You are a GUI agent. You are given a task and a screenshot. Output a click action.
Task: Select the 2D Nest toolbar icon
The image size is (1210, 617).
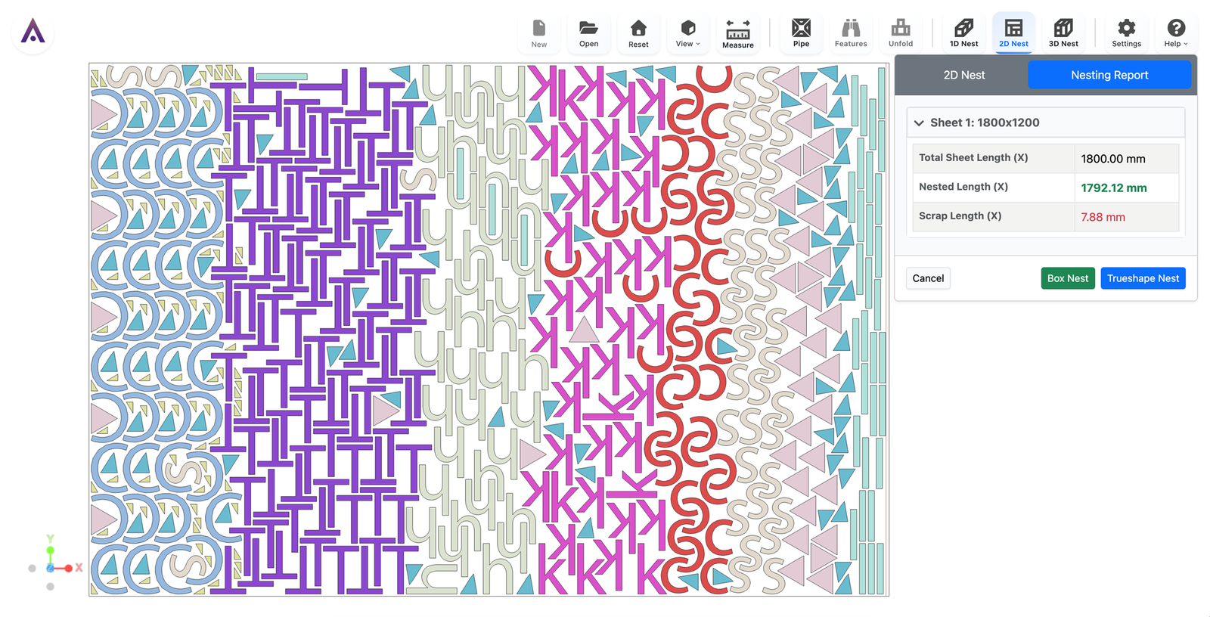pyautogui.click(x=1013, y=34)
